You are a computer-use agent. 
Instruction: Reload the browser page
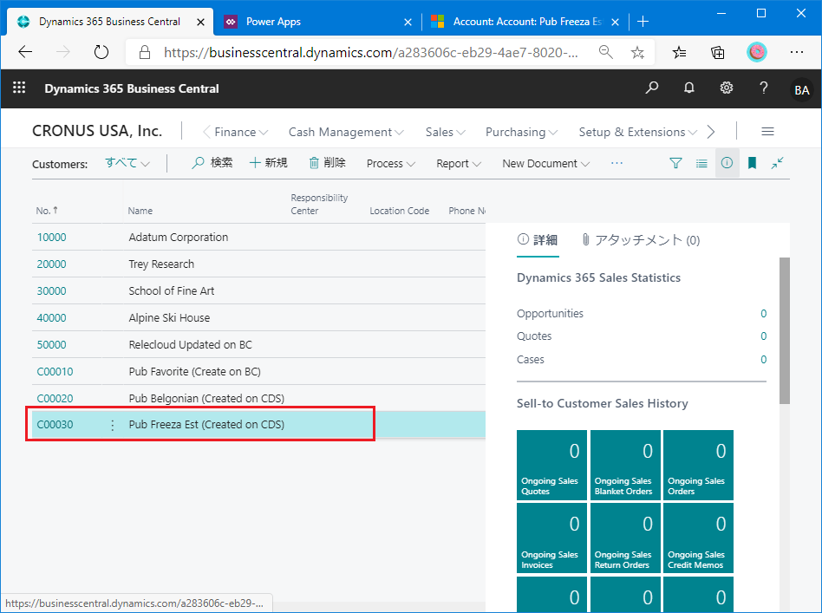[x=101, y=52]
